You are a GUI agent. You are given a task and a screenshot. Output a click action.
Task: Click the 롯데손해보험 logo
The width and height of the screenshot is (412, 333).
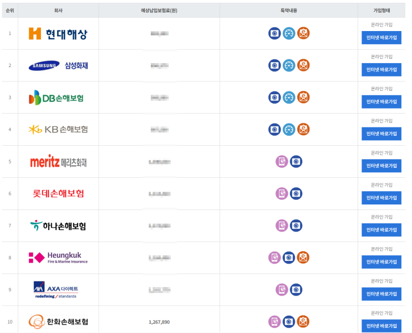click(58, 193)
